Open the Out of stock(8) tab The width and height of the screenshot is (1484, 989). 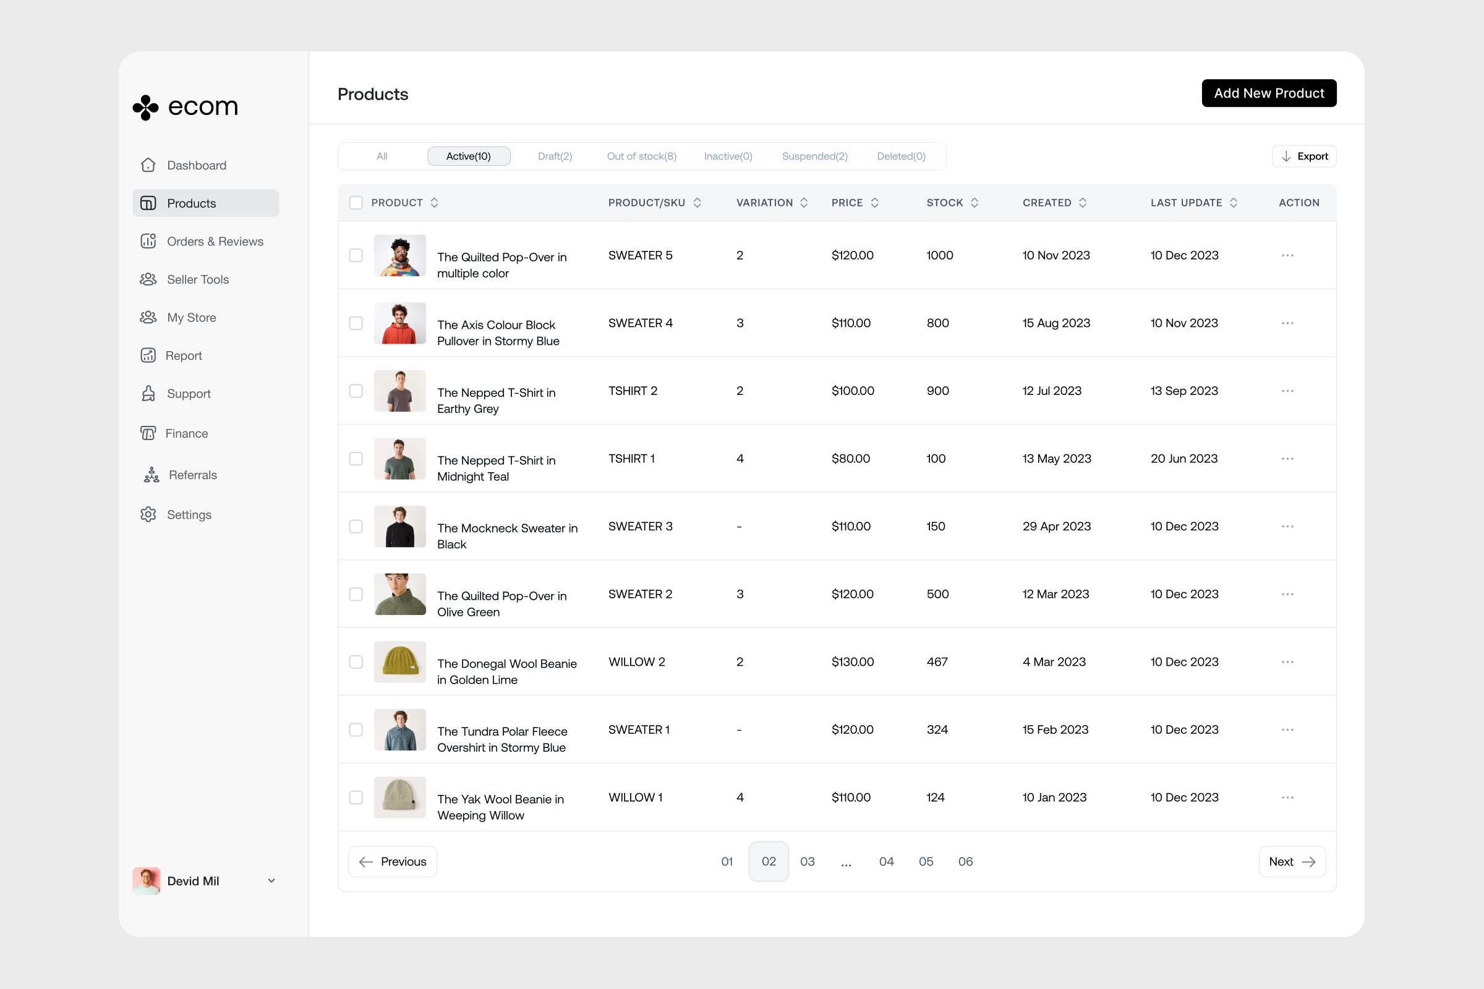tap(641, 156)
